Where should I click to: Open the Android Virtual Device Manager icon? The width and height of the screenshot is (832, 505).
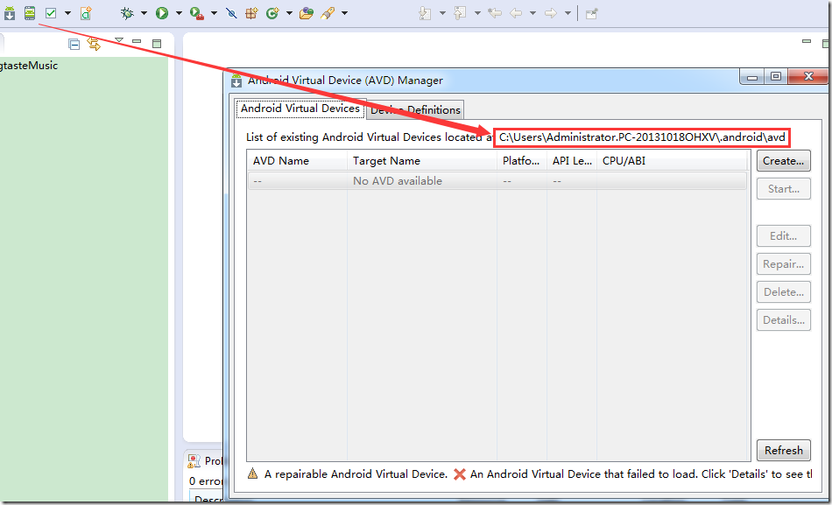click(x=30, y=13)
